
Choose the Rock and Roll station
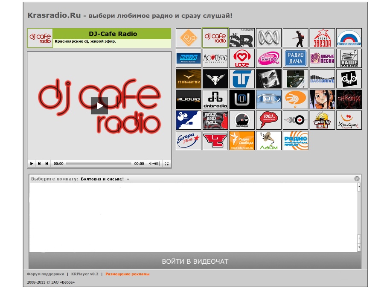[215, 120]
